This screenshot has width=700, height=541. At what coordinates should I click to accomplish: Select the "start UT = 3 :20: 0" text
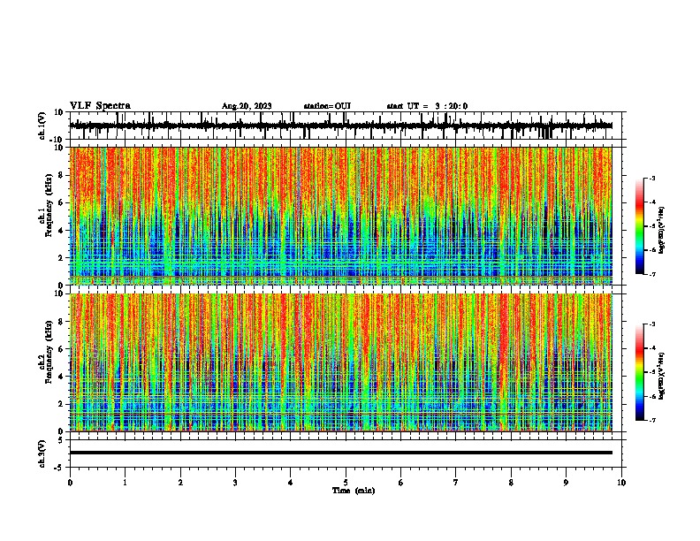click(x=427, y=106)
